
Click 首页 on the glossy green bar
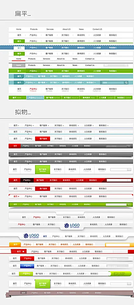pyautogui.click(x=15, y=204)
